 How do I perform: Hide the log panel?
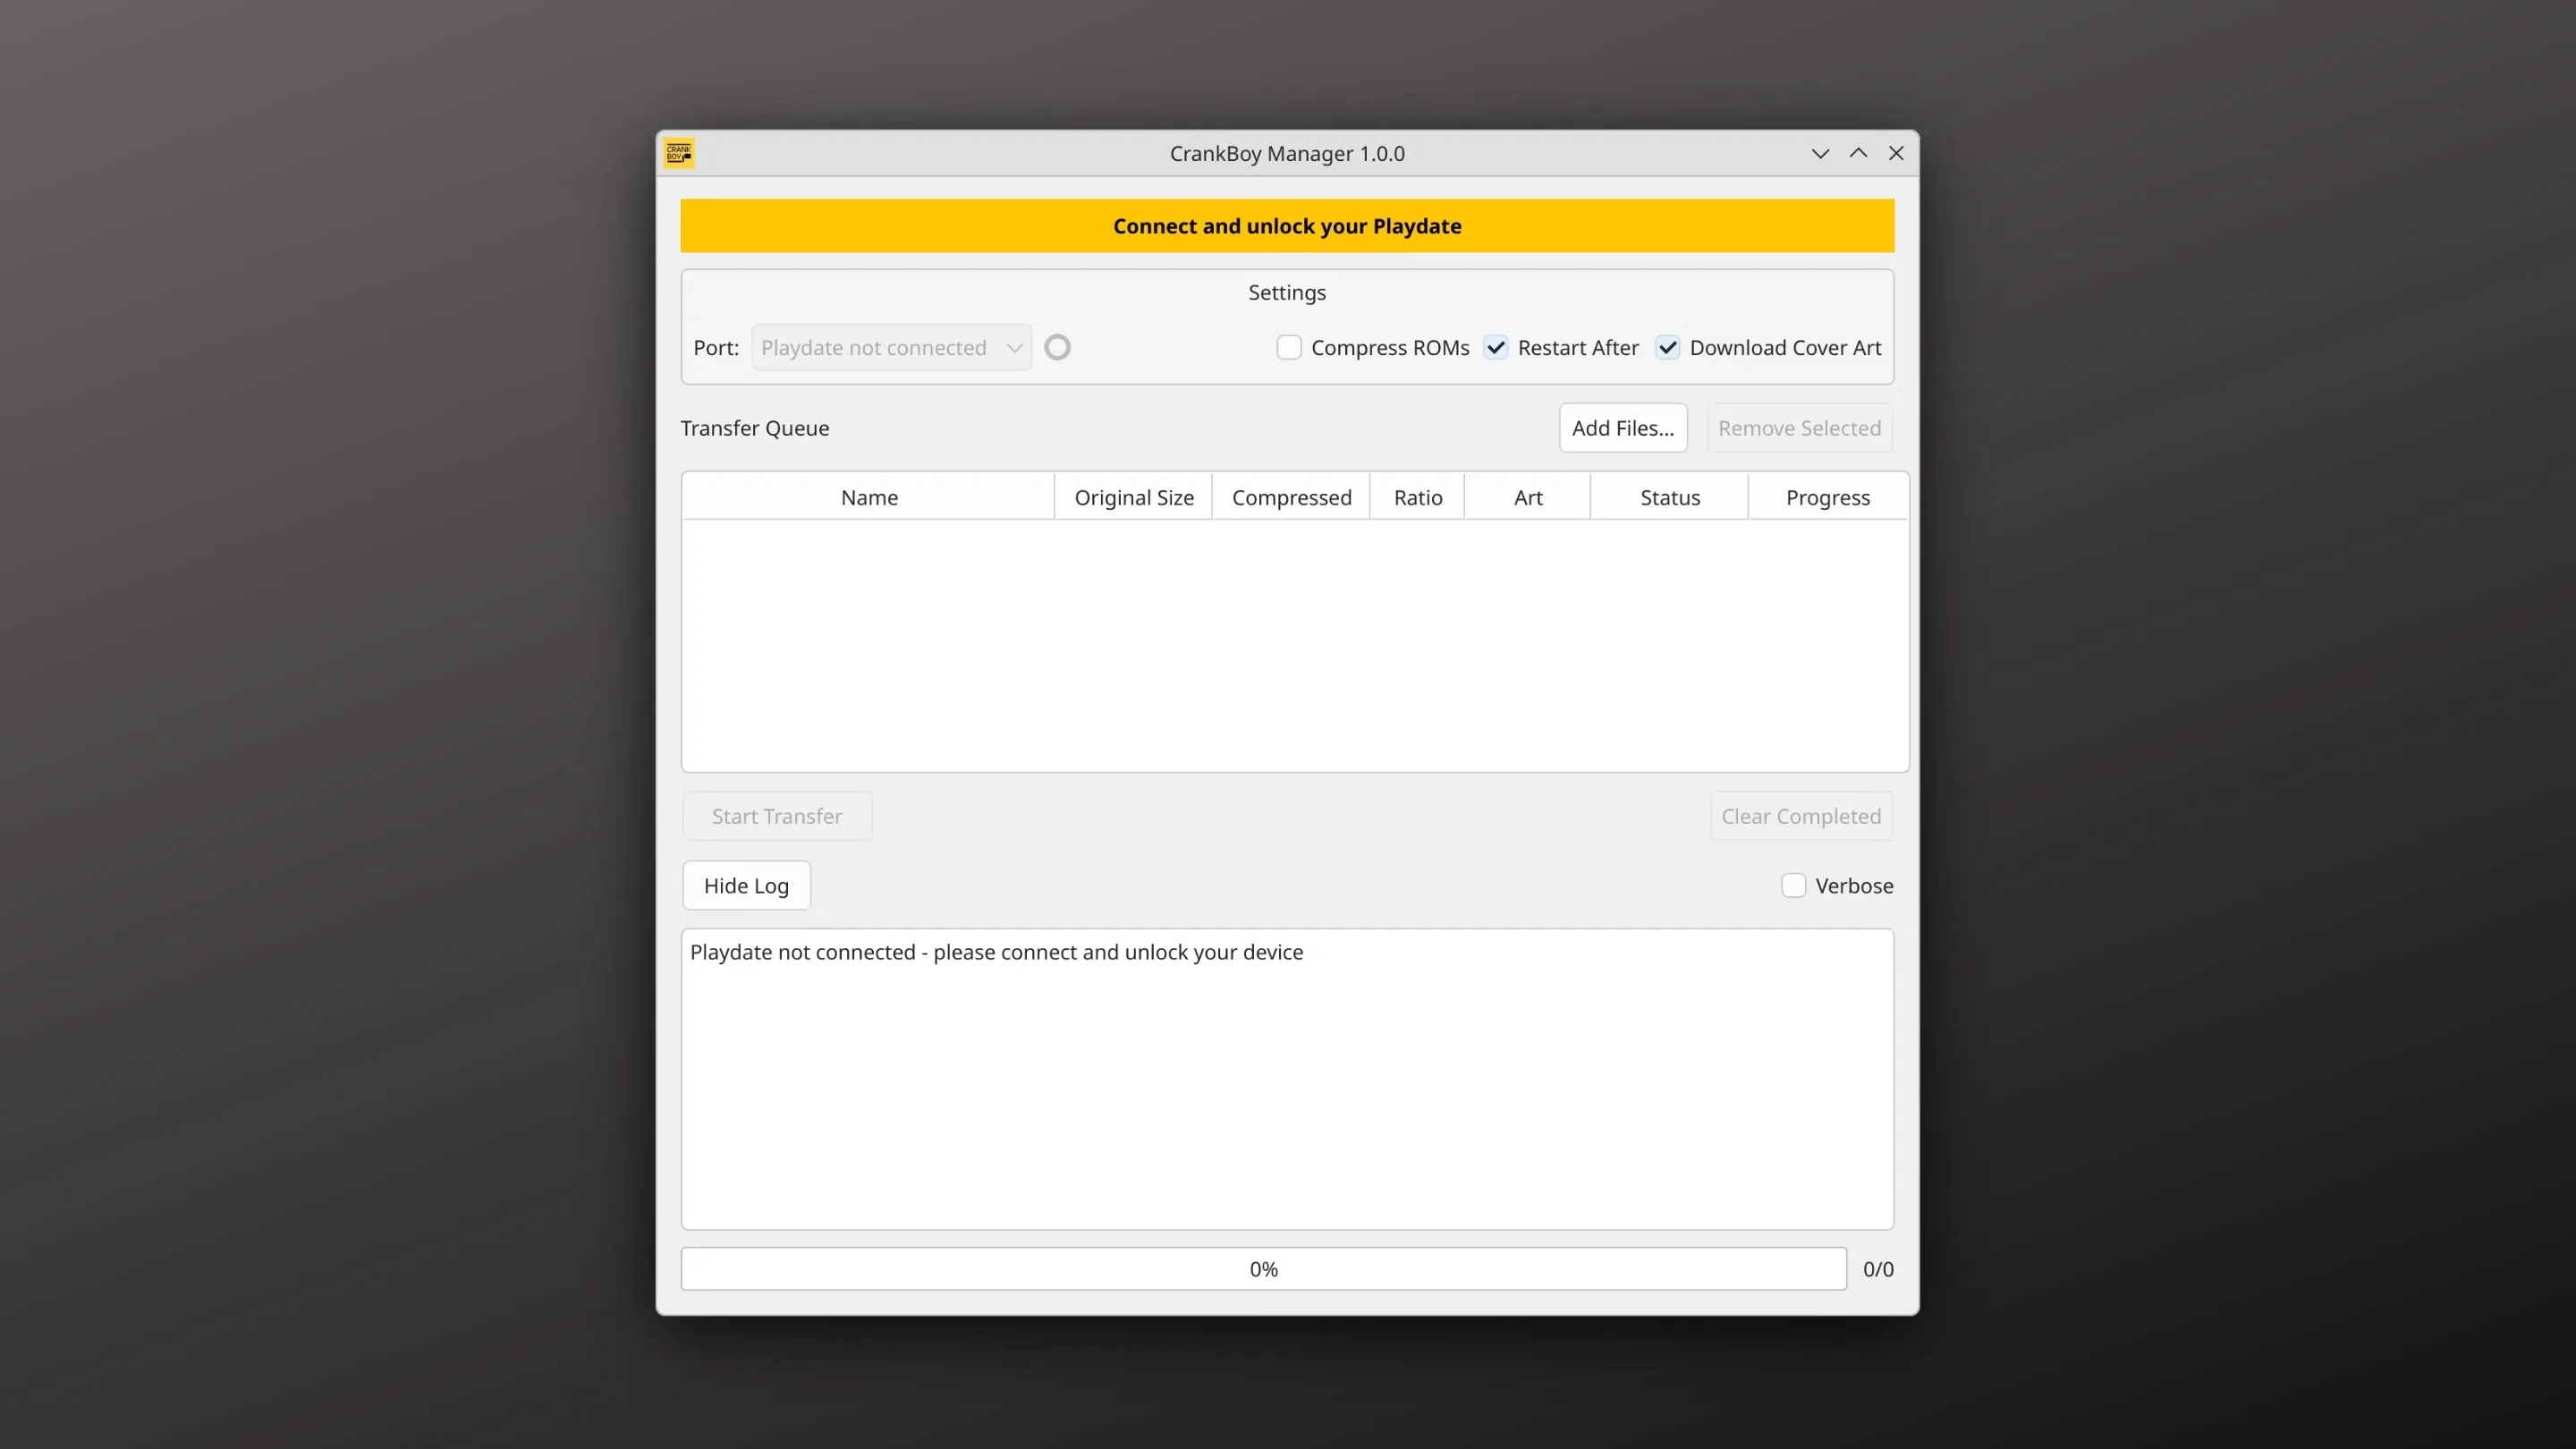746,885
